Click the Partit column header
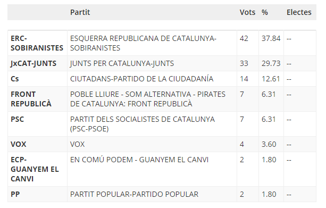326x208 pixels. 80,12
